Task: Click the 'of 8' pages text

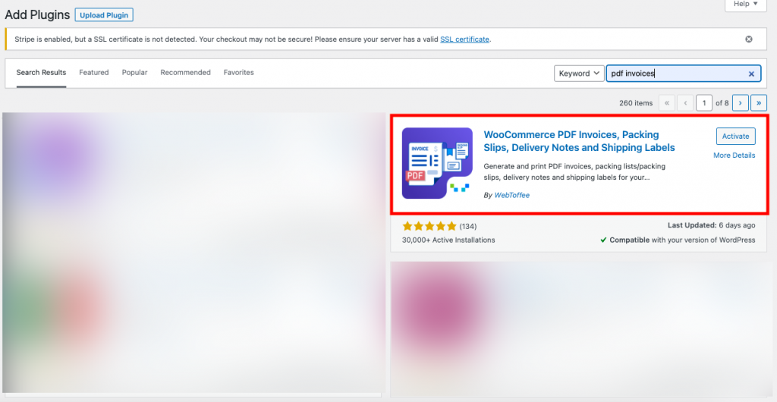Action: (722, 103)
